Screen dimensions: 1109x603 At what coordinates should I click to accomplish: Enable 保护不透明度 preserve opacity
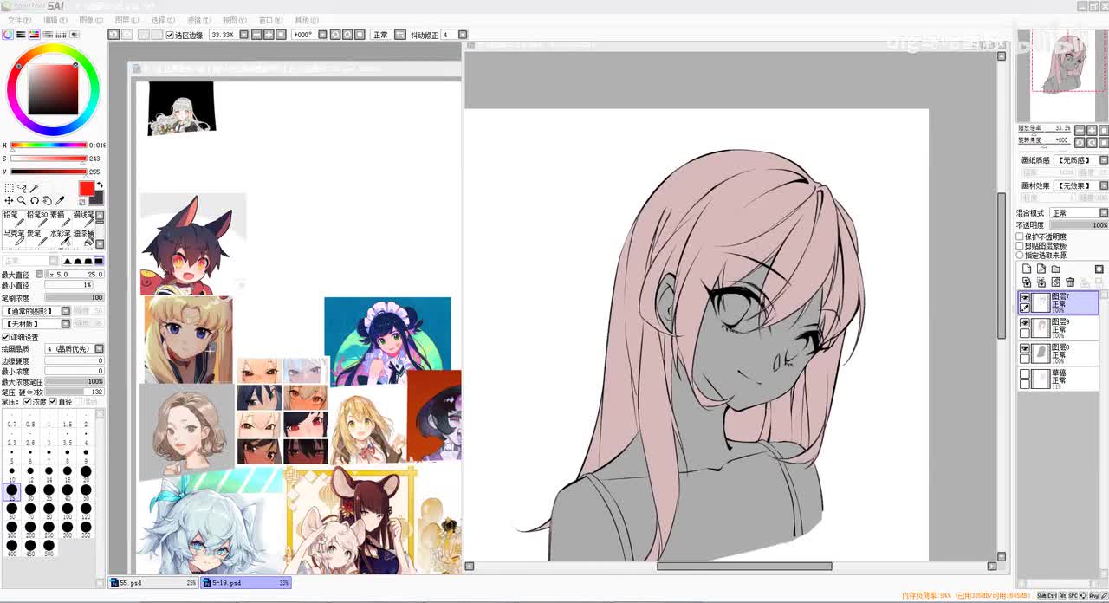[1020, 237]
